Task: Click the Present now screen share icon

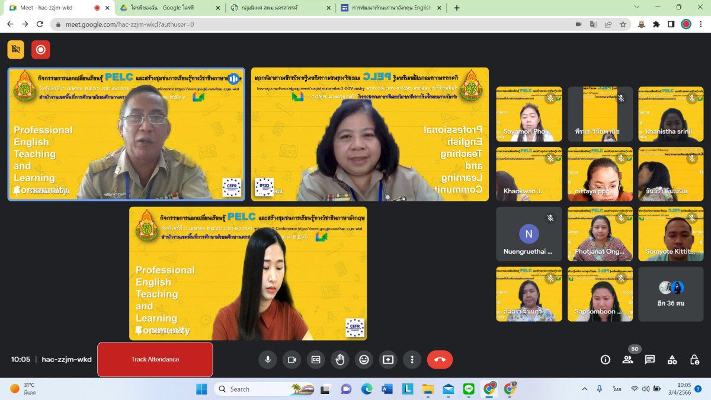Action: click(388, 359)
